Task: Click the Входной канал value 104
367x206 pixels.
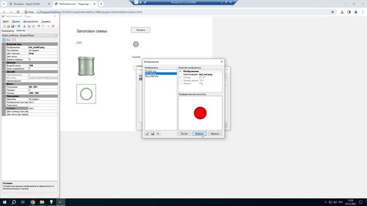Action: click(x=43, y=66)
